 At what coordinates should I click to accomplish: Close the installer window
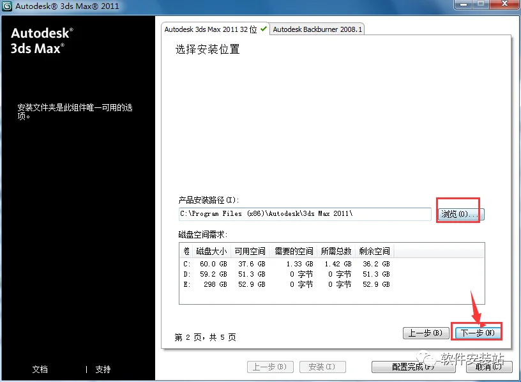[x=504, y=4]
